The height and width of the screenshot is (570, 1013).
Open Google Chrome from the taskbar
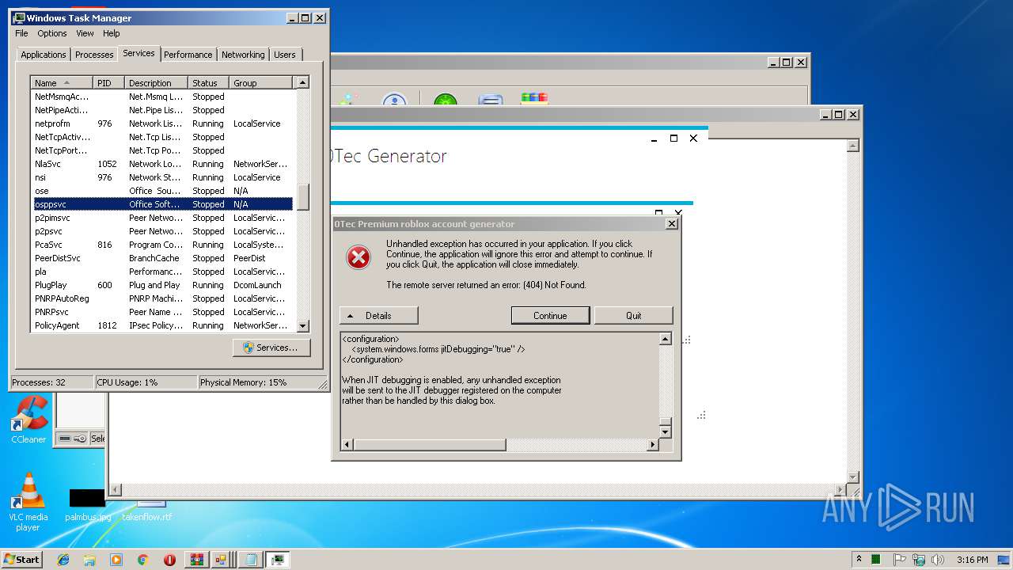click(x=142, y=560)
